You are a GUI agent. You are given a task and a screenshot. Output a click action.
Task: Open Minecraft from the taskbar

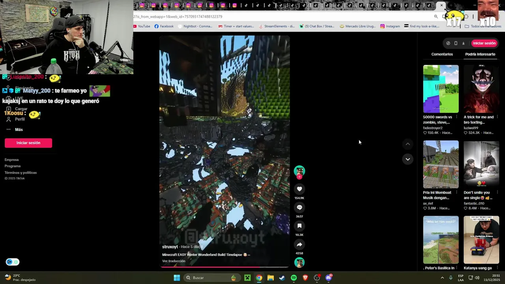[247, 278]
